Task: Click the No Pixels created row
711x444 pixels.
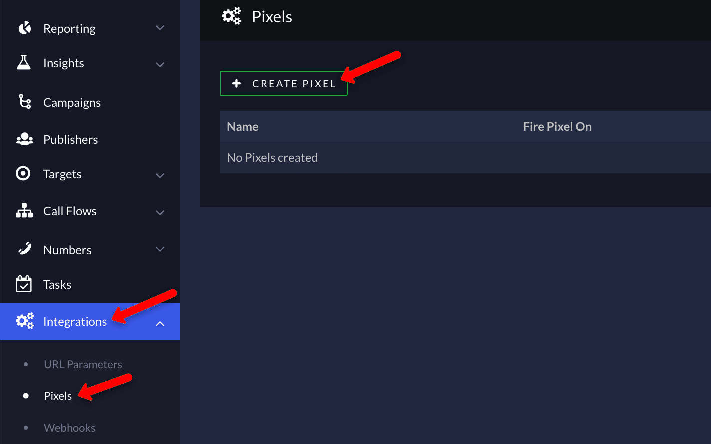Action: coord(465,158)
